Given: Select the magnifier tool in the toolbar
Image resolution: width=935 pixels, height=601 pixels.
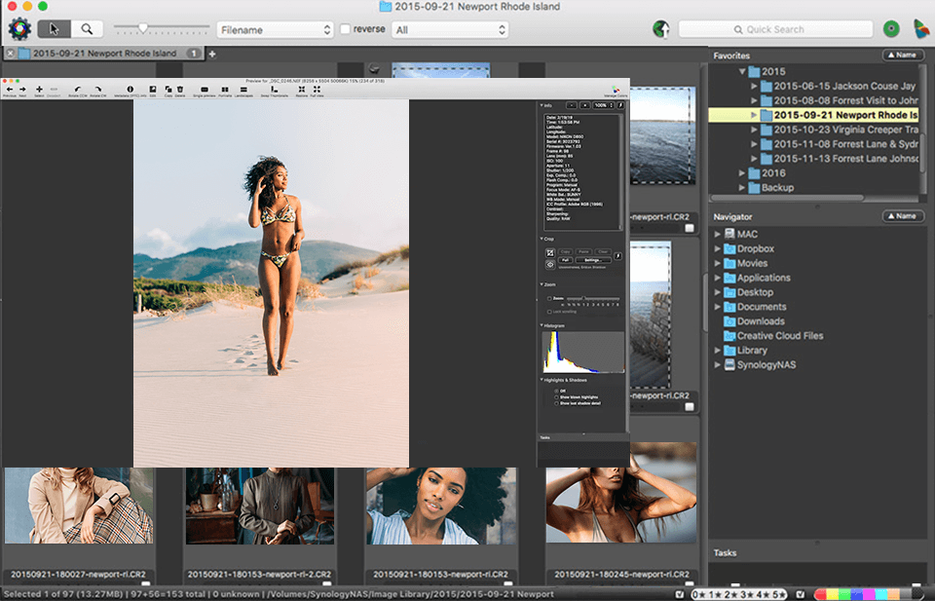Looking at the screenshot, I should [x=88, y=28].
